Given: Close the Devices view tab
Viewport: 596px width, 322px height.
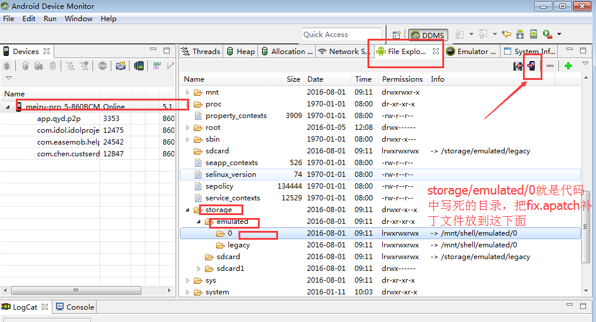Looking at the screenshot, I should pos(47,51).
